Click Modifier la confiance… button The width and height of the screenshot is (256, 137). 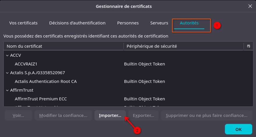click(x=63, y=115)
